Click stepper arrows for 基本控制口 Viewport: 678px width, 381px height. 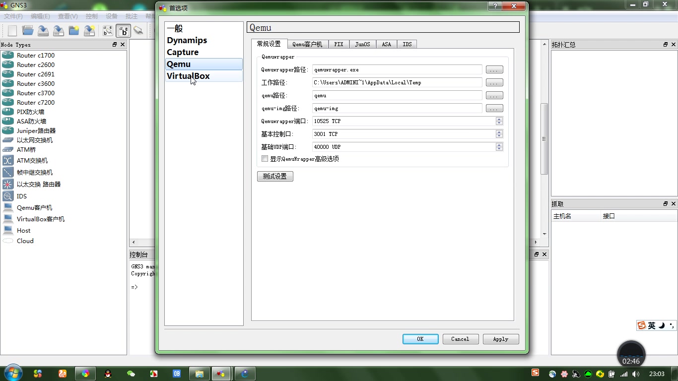[499, 134]
